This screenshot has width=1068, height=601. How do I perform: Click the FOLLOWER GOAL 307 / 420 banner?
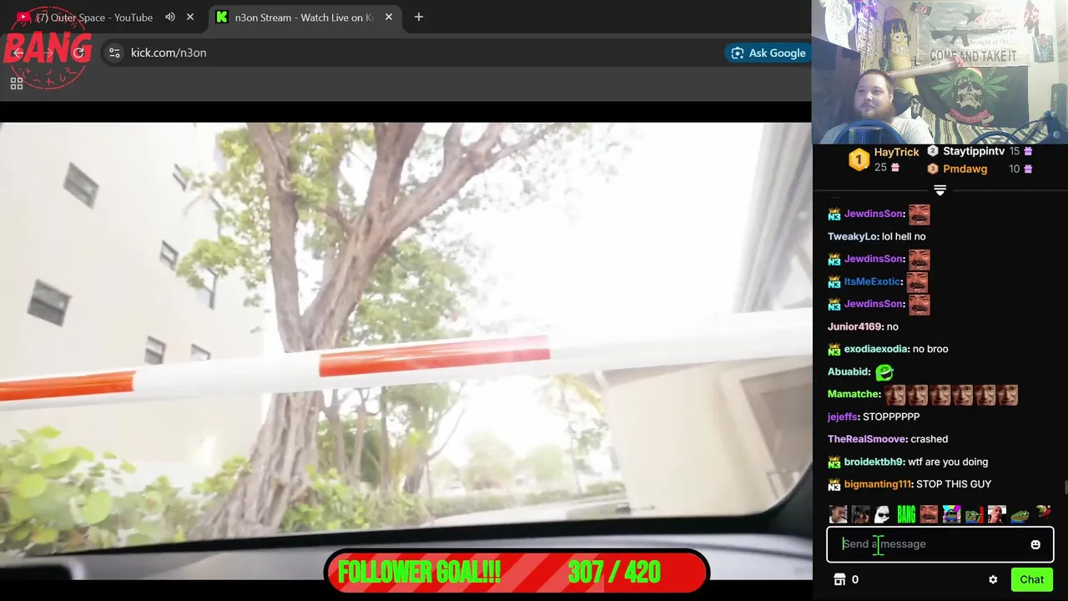point(516,573)
